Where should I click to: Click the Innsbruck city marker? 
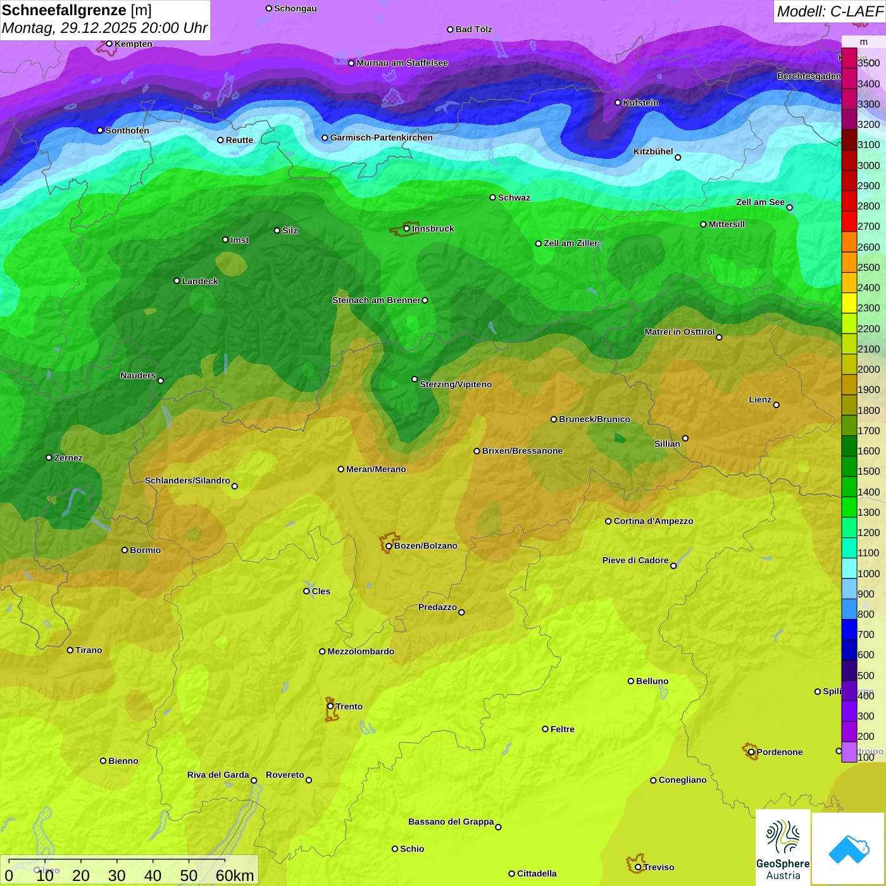point(407,228)
